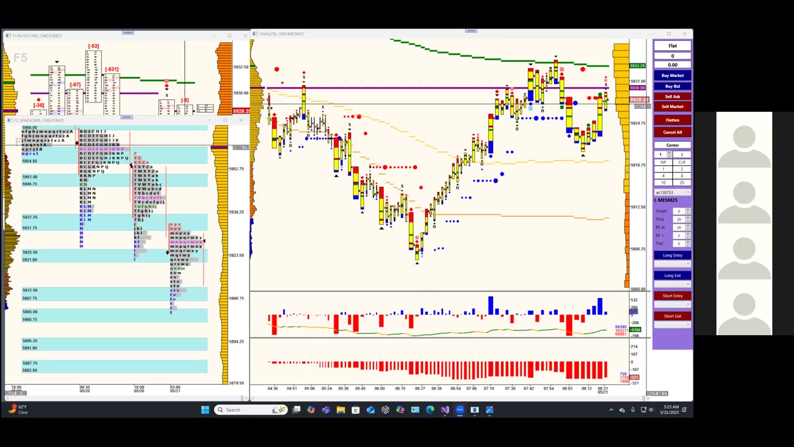The width and height of the screenshot is (794, 447).
Task: Open File Explorer from the taskbar
Action: pyautogui.click(x=341, y=410)
